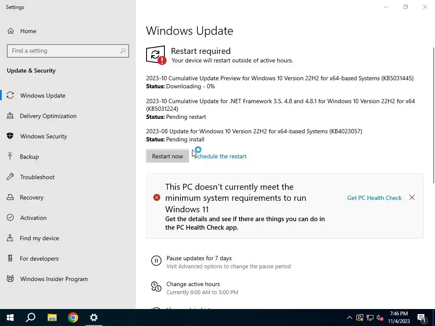This screenshot has width=435, height=326.
Task: Click the Troubleshoot wrench icon
Action: [10, 177]
